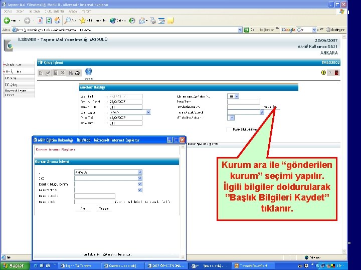Screen dimensions: 361x270
Task: Click the Temizle button in Kurum Arama
Action: [104, 208]
